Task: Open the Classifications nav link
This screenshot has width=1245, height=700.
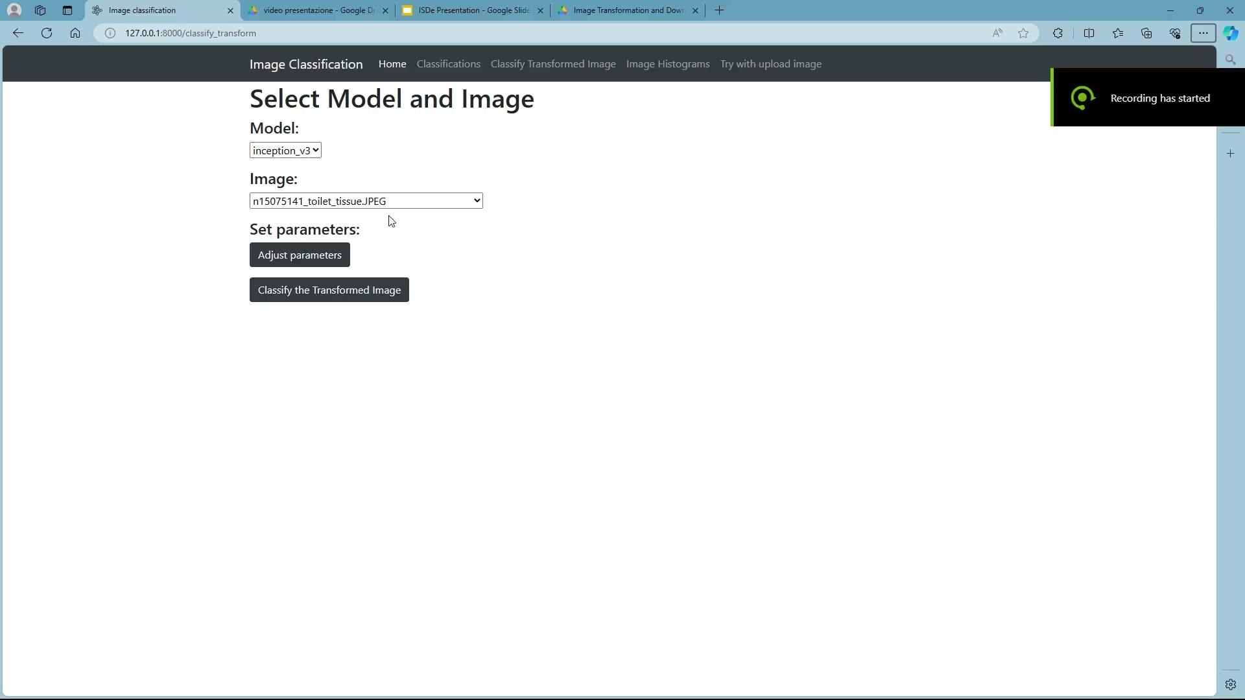Action: coord(449,64)
